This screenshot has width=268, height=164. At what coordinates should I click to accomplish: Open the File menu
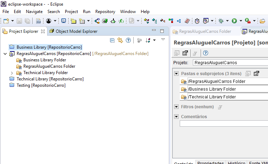(x=6, y=12)
